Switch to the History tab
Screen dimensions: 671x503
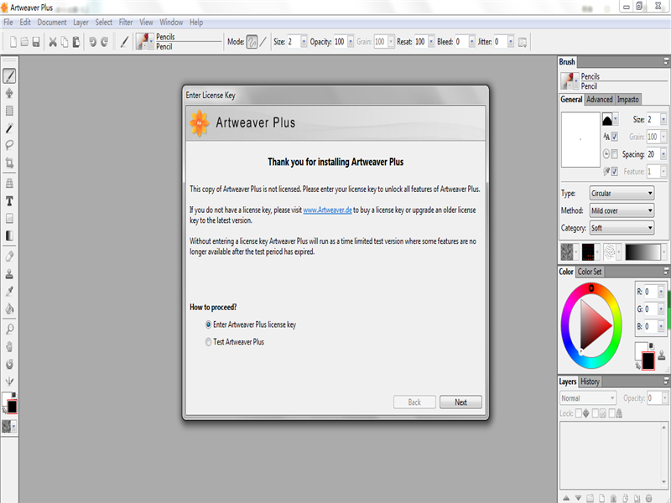click(590, 381)
